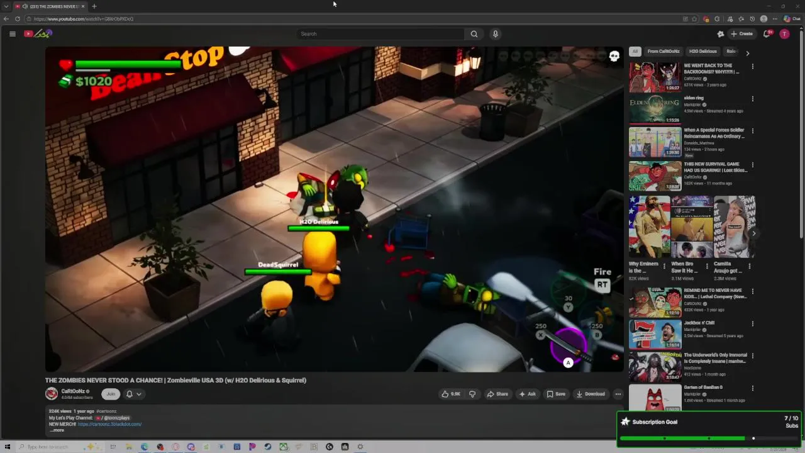Dislike the video with thumbs down
Viewport: 805px width, 453px height.
[472, 394]
